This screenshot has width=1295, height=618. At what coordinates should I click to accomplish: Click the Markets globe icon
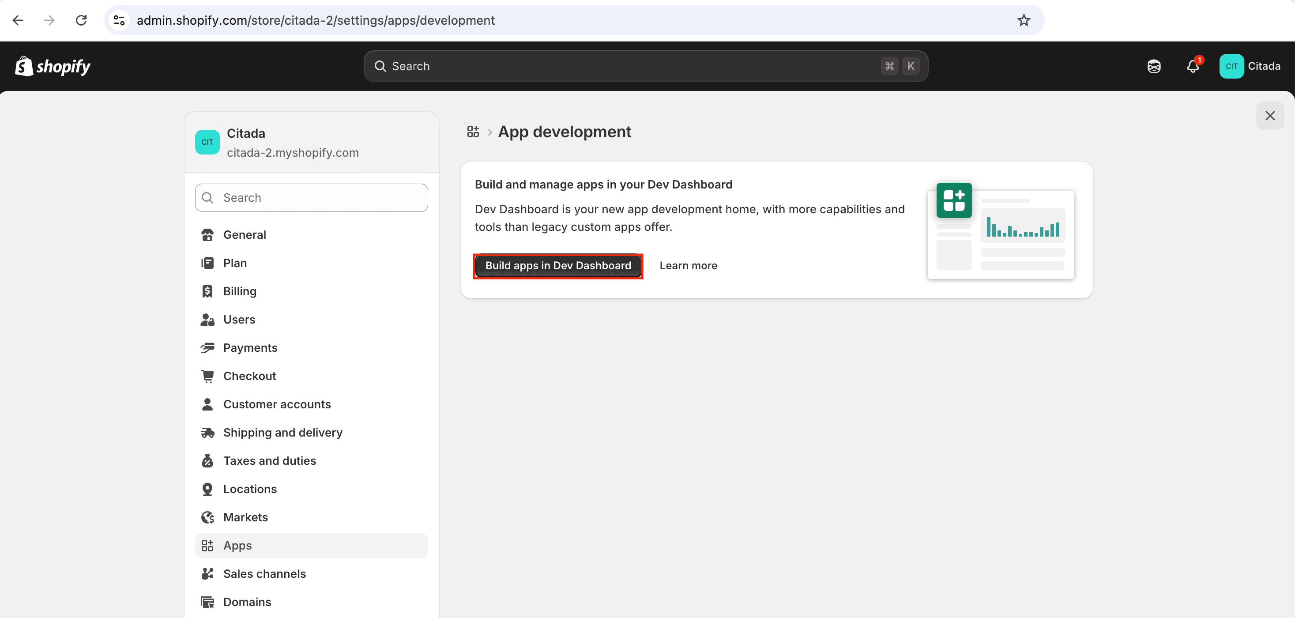click(207, 517)
